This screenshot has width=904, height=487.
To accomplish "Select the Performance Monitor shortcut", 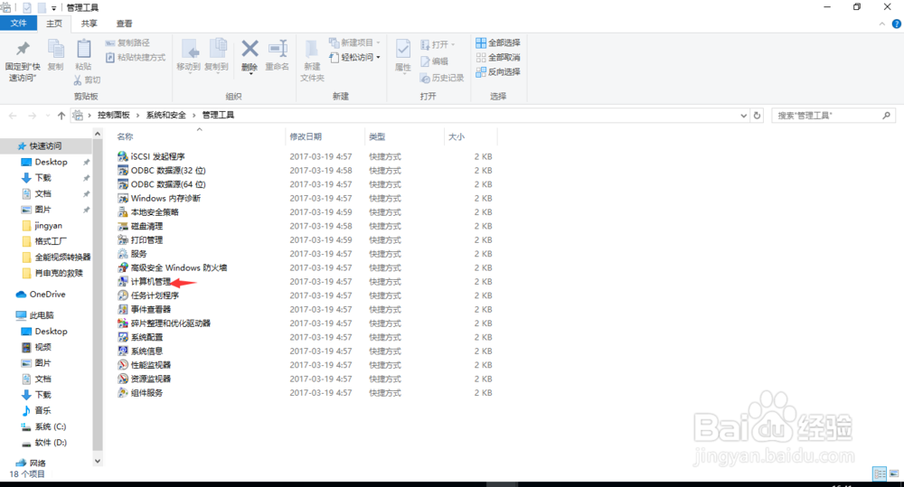I will pyautogui.click(x=144, y=365).
